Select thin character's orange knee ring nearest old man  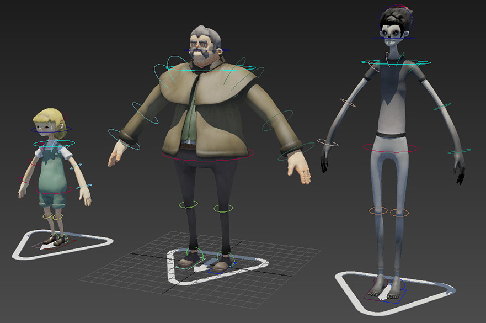click(378, 211)
